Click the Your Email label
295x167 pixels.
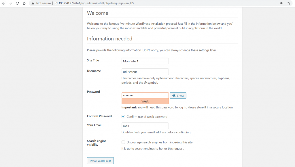[94, 125]
